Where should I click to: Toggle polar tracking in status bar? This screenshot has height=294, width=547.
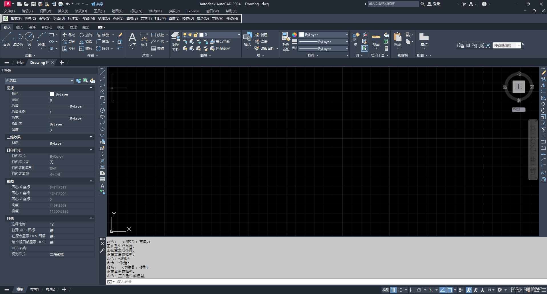[419, 290]
